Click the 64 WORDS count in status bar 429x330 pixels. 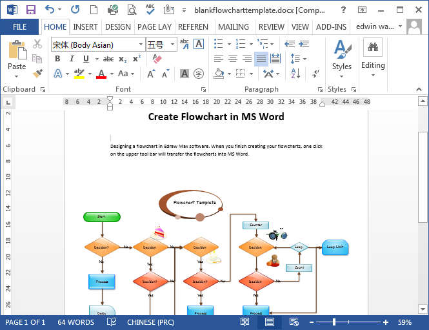[x=75, y=322]
